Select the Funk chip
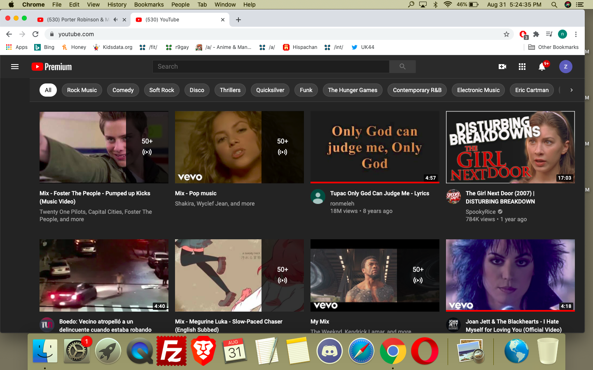The height and width of the screenshot is (370, 593). tap(306, 90)
